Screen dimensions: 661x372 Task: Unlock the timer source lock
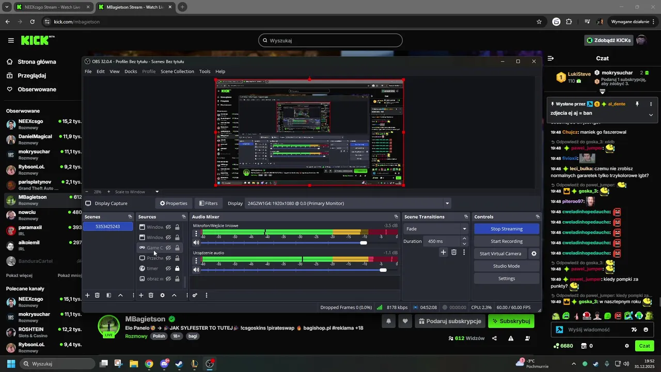[177, 269]
